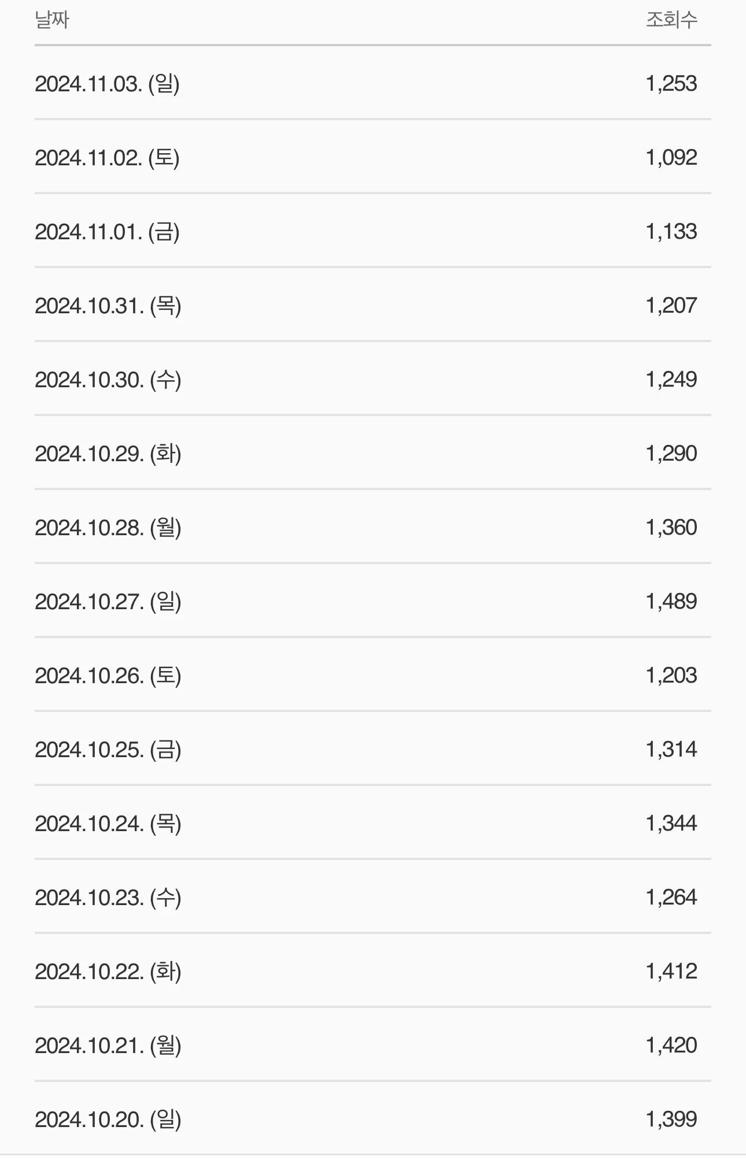The image size is (746, 1160).
Task: Select the 2024.10.26. (토) date row
Action: 372,675
